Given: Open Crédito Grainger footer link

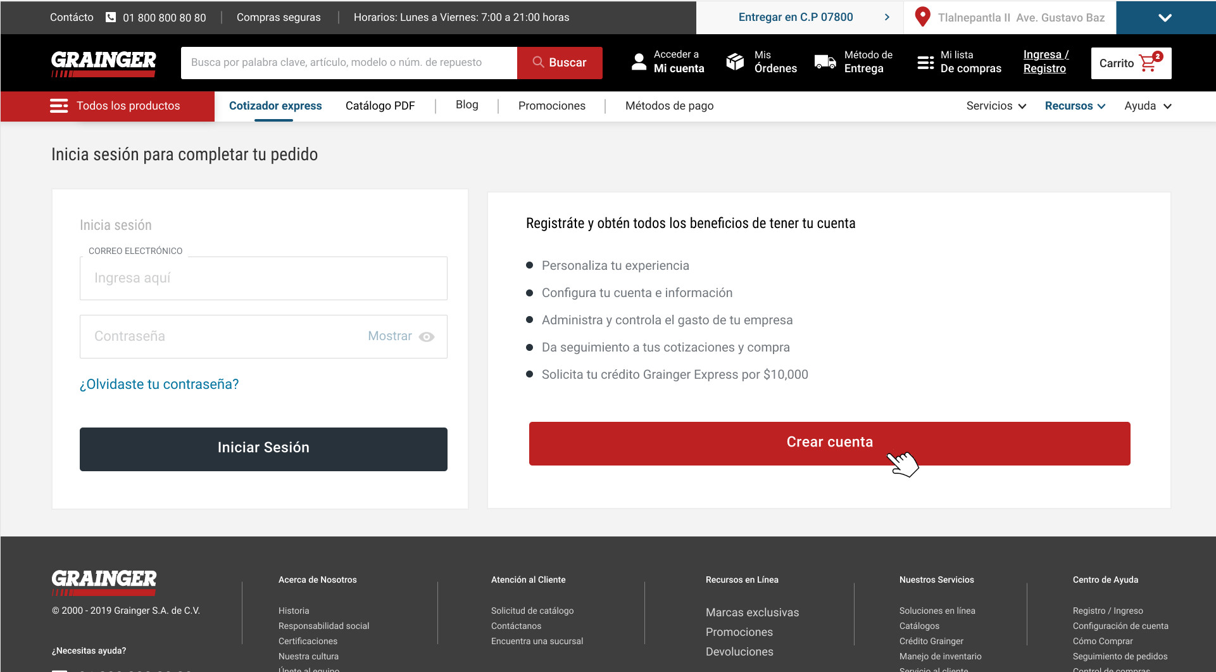Looking at the screenshot, I should point(931,641).
